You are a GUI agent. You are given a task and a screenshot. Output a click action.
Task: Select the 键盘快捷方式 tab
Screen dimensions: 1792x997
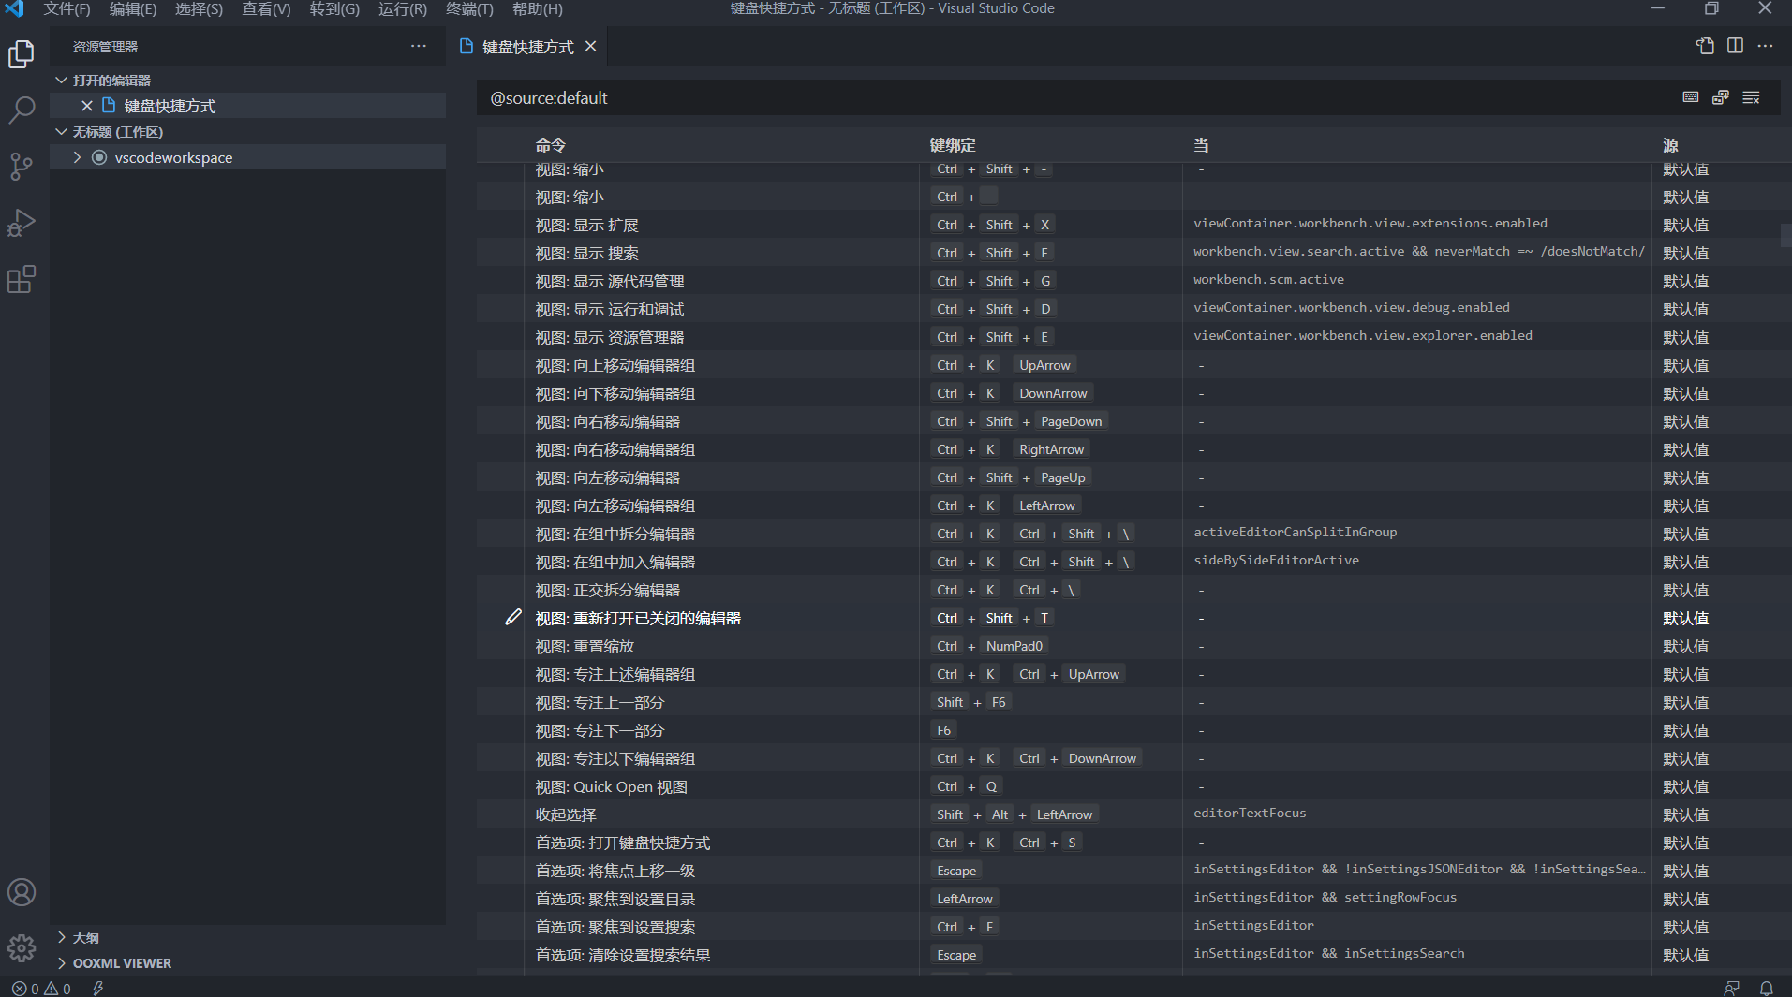(527, 47)
